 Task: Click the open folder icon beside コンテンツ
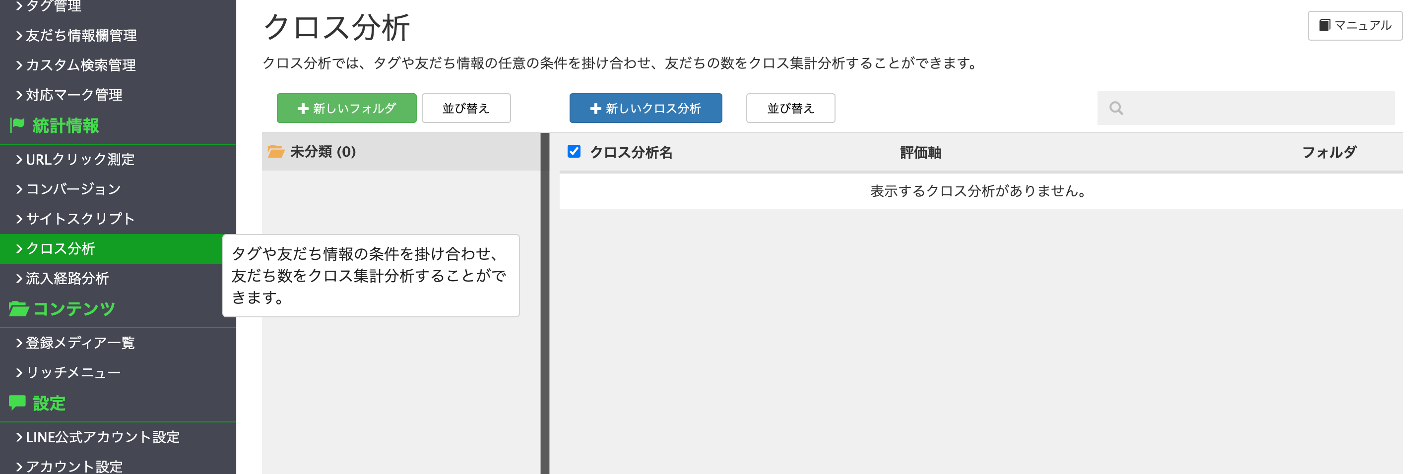click(x=18, y=309)
